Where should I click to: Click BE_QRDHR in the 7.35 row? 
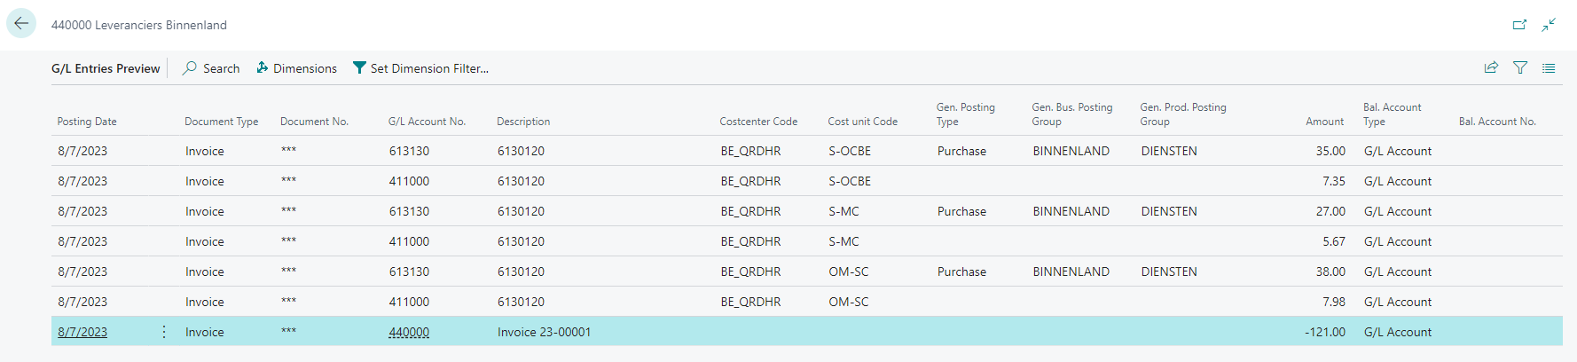pyautogui.click(x=750, y=181)
